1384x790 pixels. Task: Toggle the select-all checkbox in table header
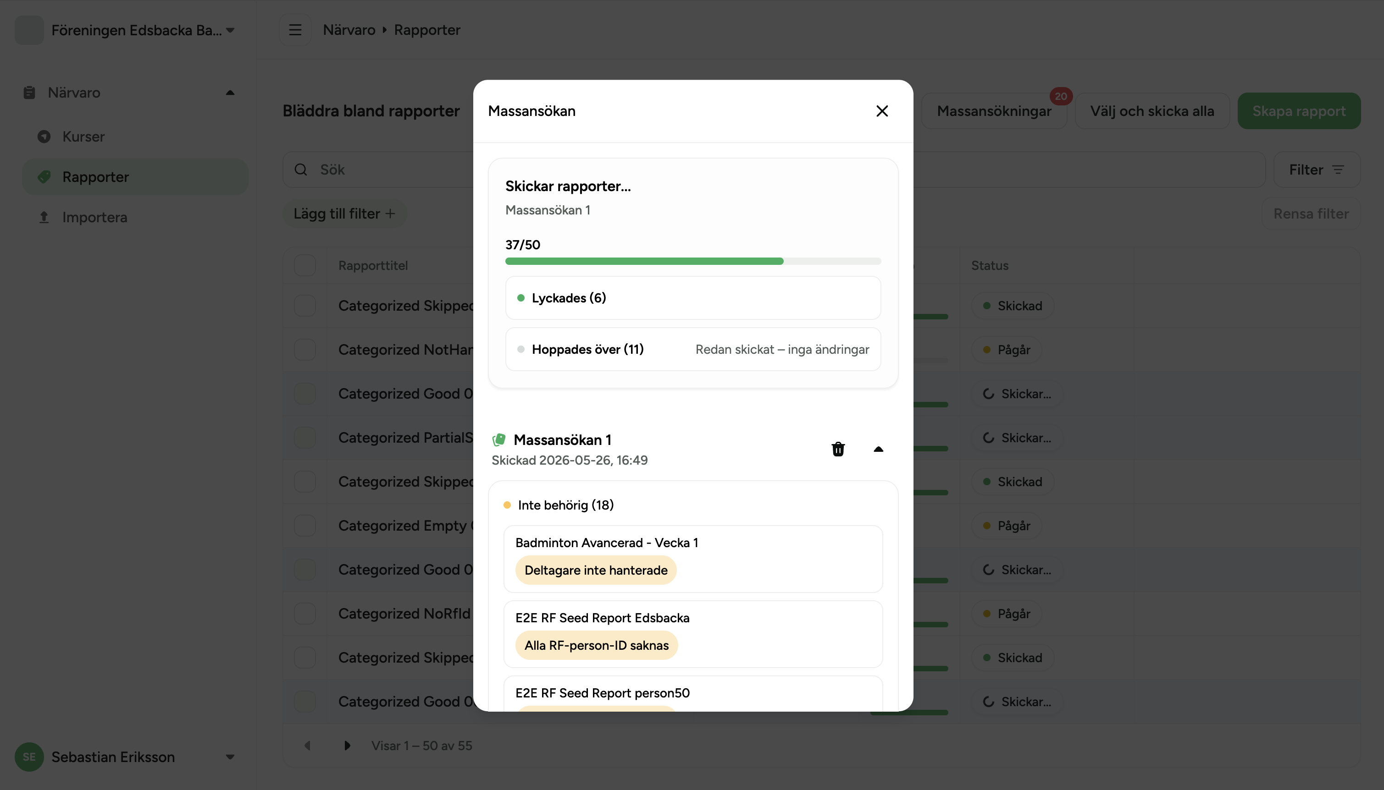click(304, 265)
